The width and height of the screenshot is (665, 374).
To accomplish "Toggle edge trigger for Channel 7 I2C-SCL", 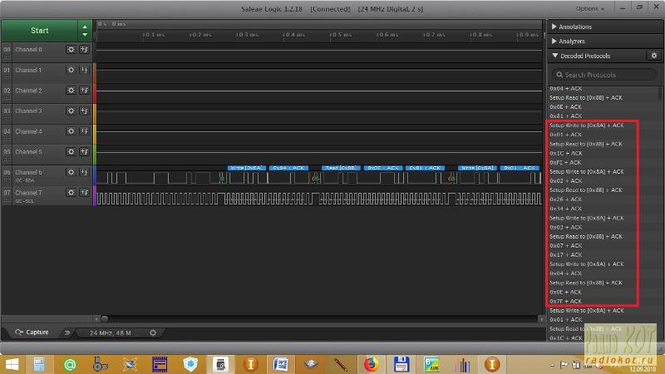I will pyautogui.click(x=85, y=193).
